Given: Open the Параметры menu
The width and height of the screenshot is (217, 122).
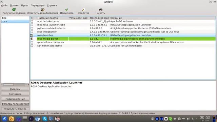Looking at the screenshot, I should pos(38,5).
